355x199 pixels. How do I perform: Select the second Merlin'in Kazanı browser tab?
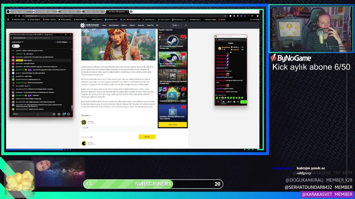[x=94, y=12]
